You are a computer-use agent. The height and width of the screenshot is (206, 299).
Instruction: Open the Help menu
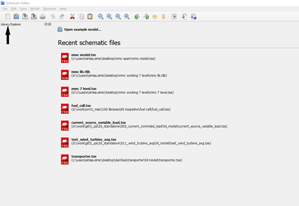click(x=63, y=9)
